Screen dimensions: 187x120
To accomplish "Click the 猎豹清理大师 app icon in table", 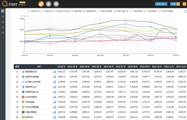I will tap(23, 72).
